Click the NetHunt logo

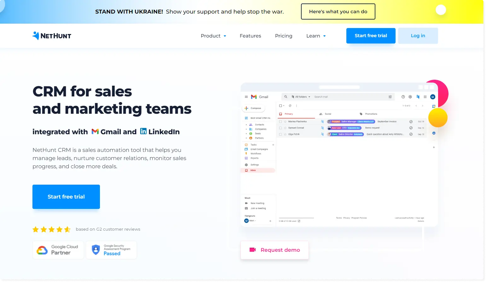52,36
